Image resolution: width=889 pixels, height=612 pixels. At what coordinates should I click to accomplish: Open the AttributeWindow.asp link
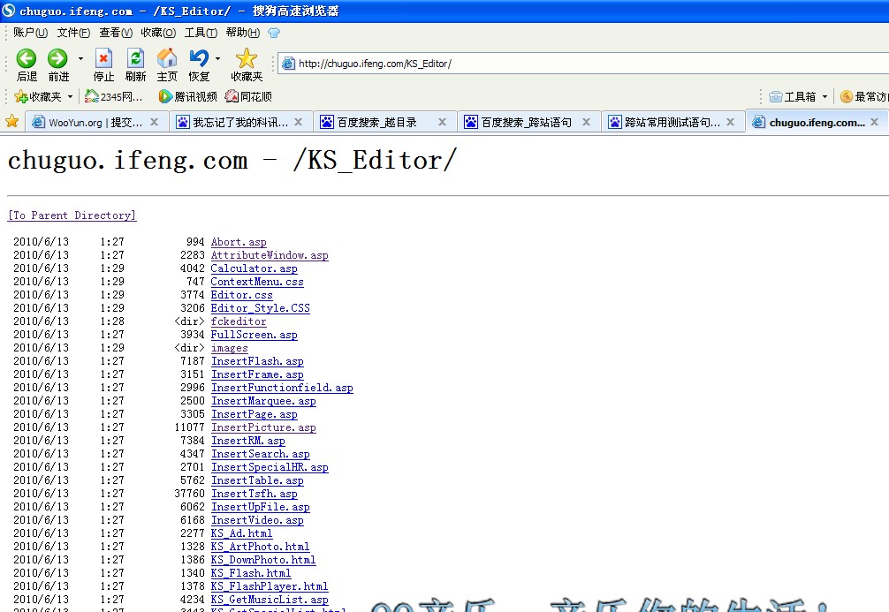(270, 255)
